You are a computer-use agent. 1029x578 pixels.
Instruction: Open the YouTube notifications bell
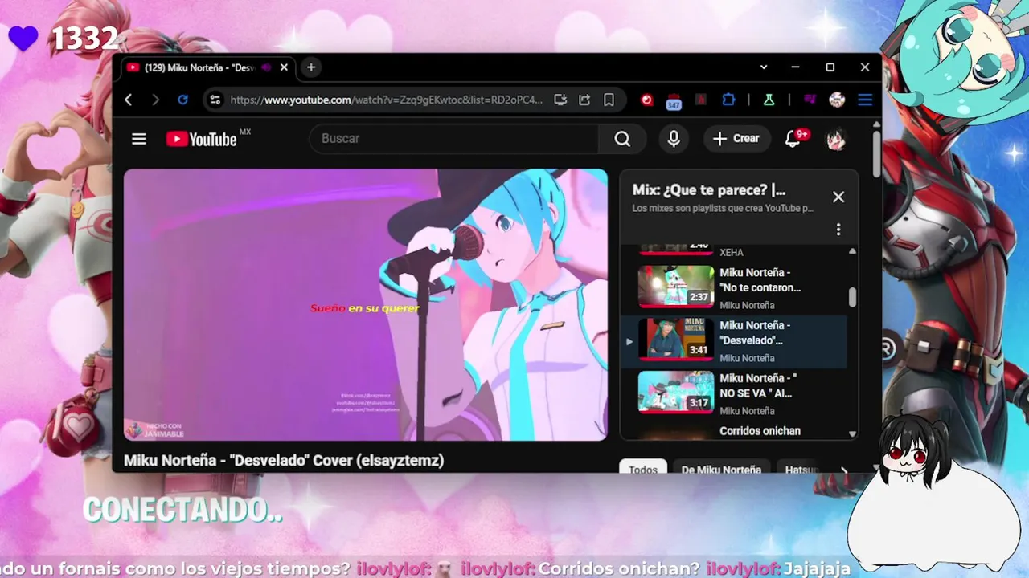(x=793, y=139)
